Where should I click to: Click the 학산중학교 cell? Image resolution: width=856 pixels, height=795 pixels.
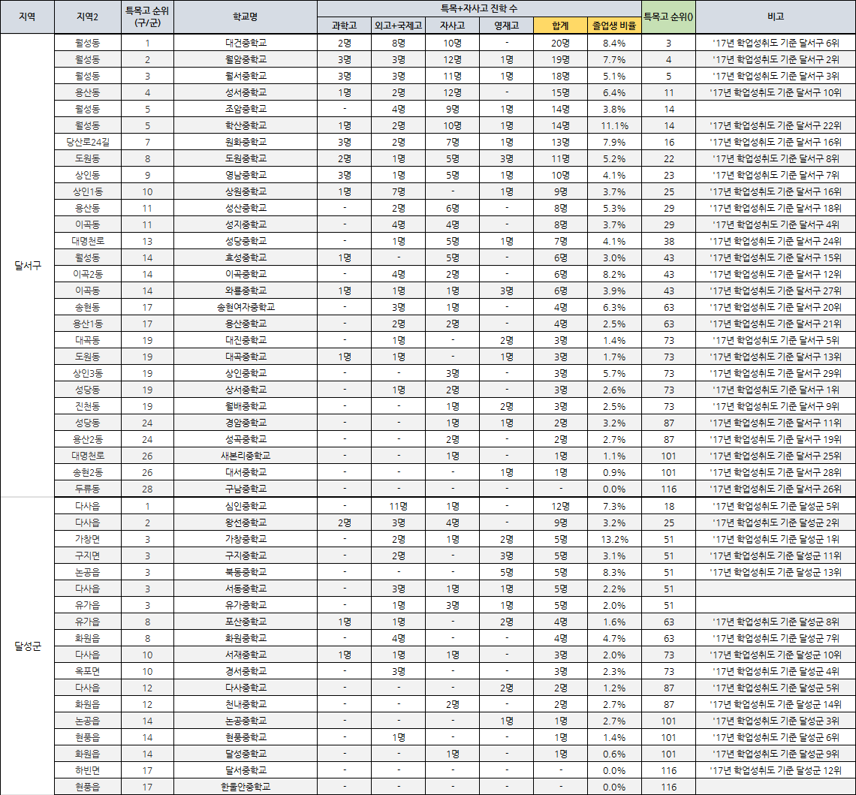click(x=245, y=125)
